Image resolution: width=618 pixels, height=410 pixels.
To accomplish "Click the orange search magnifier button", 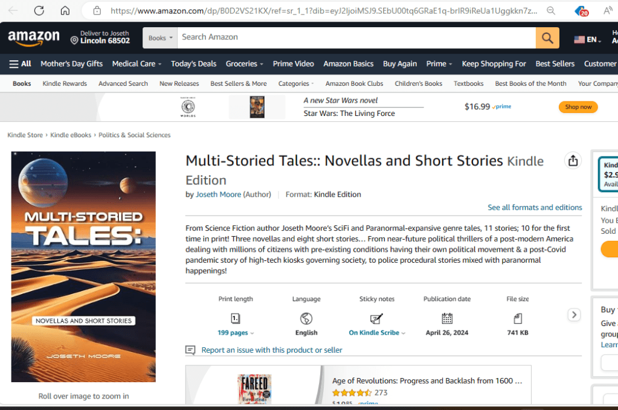I will point(547,38).
